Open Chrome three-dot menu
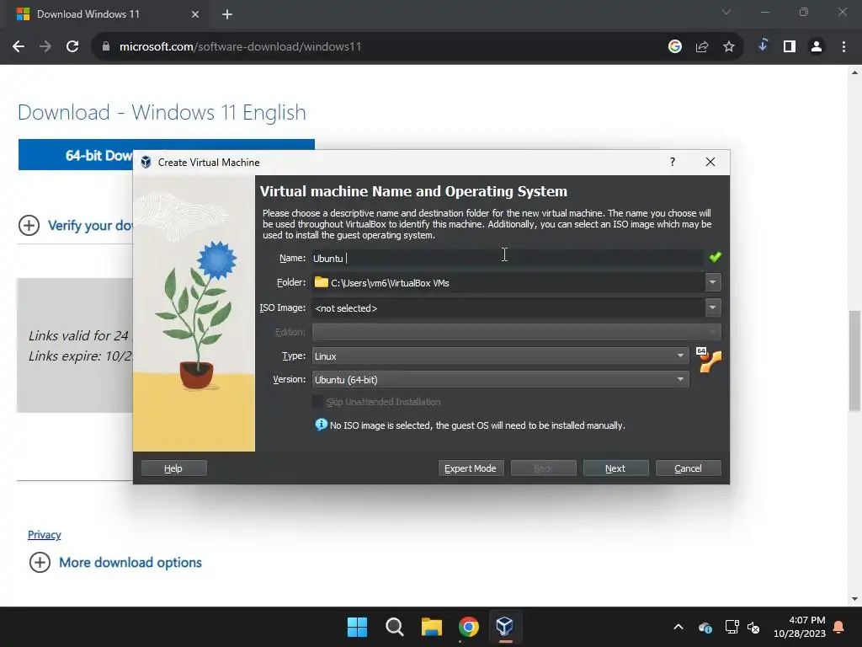This screenshot has width=862, height=647. click(843, 47)
